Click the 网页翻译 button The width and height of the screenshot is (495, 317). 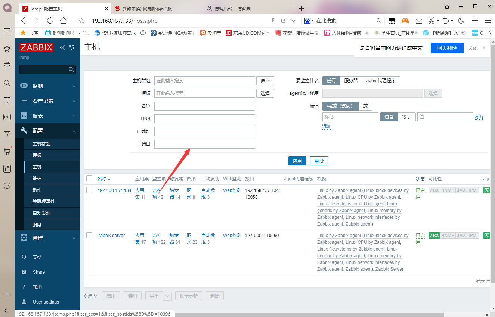(x=447, y=48)
